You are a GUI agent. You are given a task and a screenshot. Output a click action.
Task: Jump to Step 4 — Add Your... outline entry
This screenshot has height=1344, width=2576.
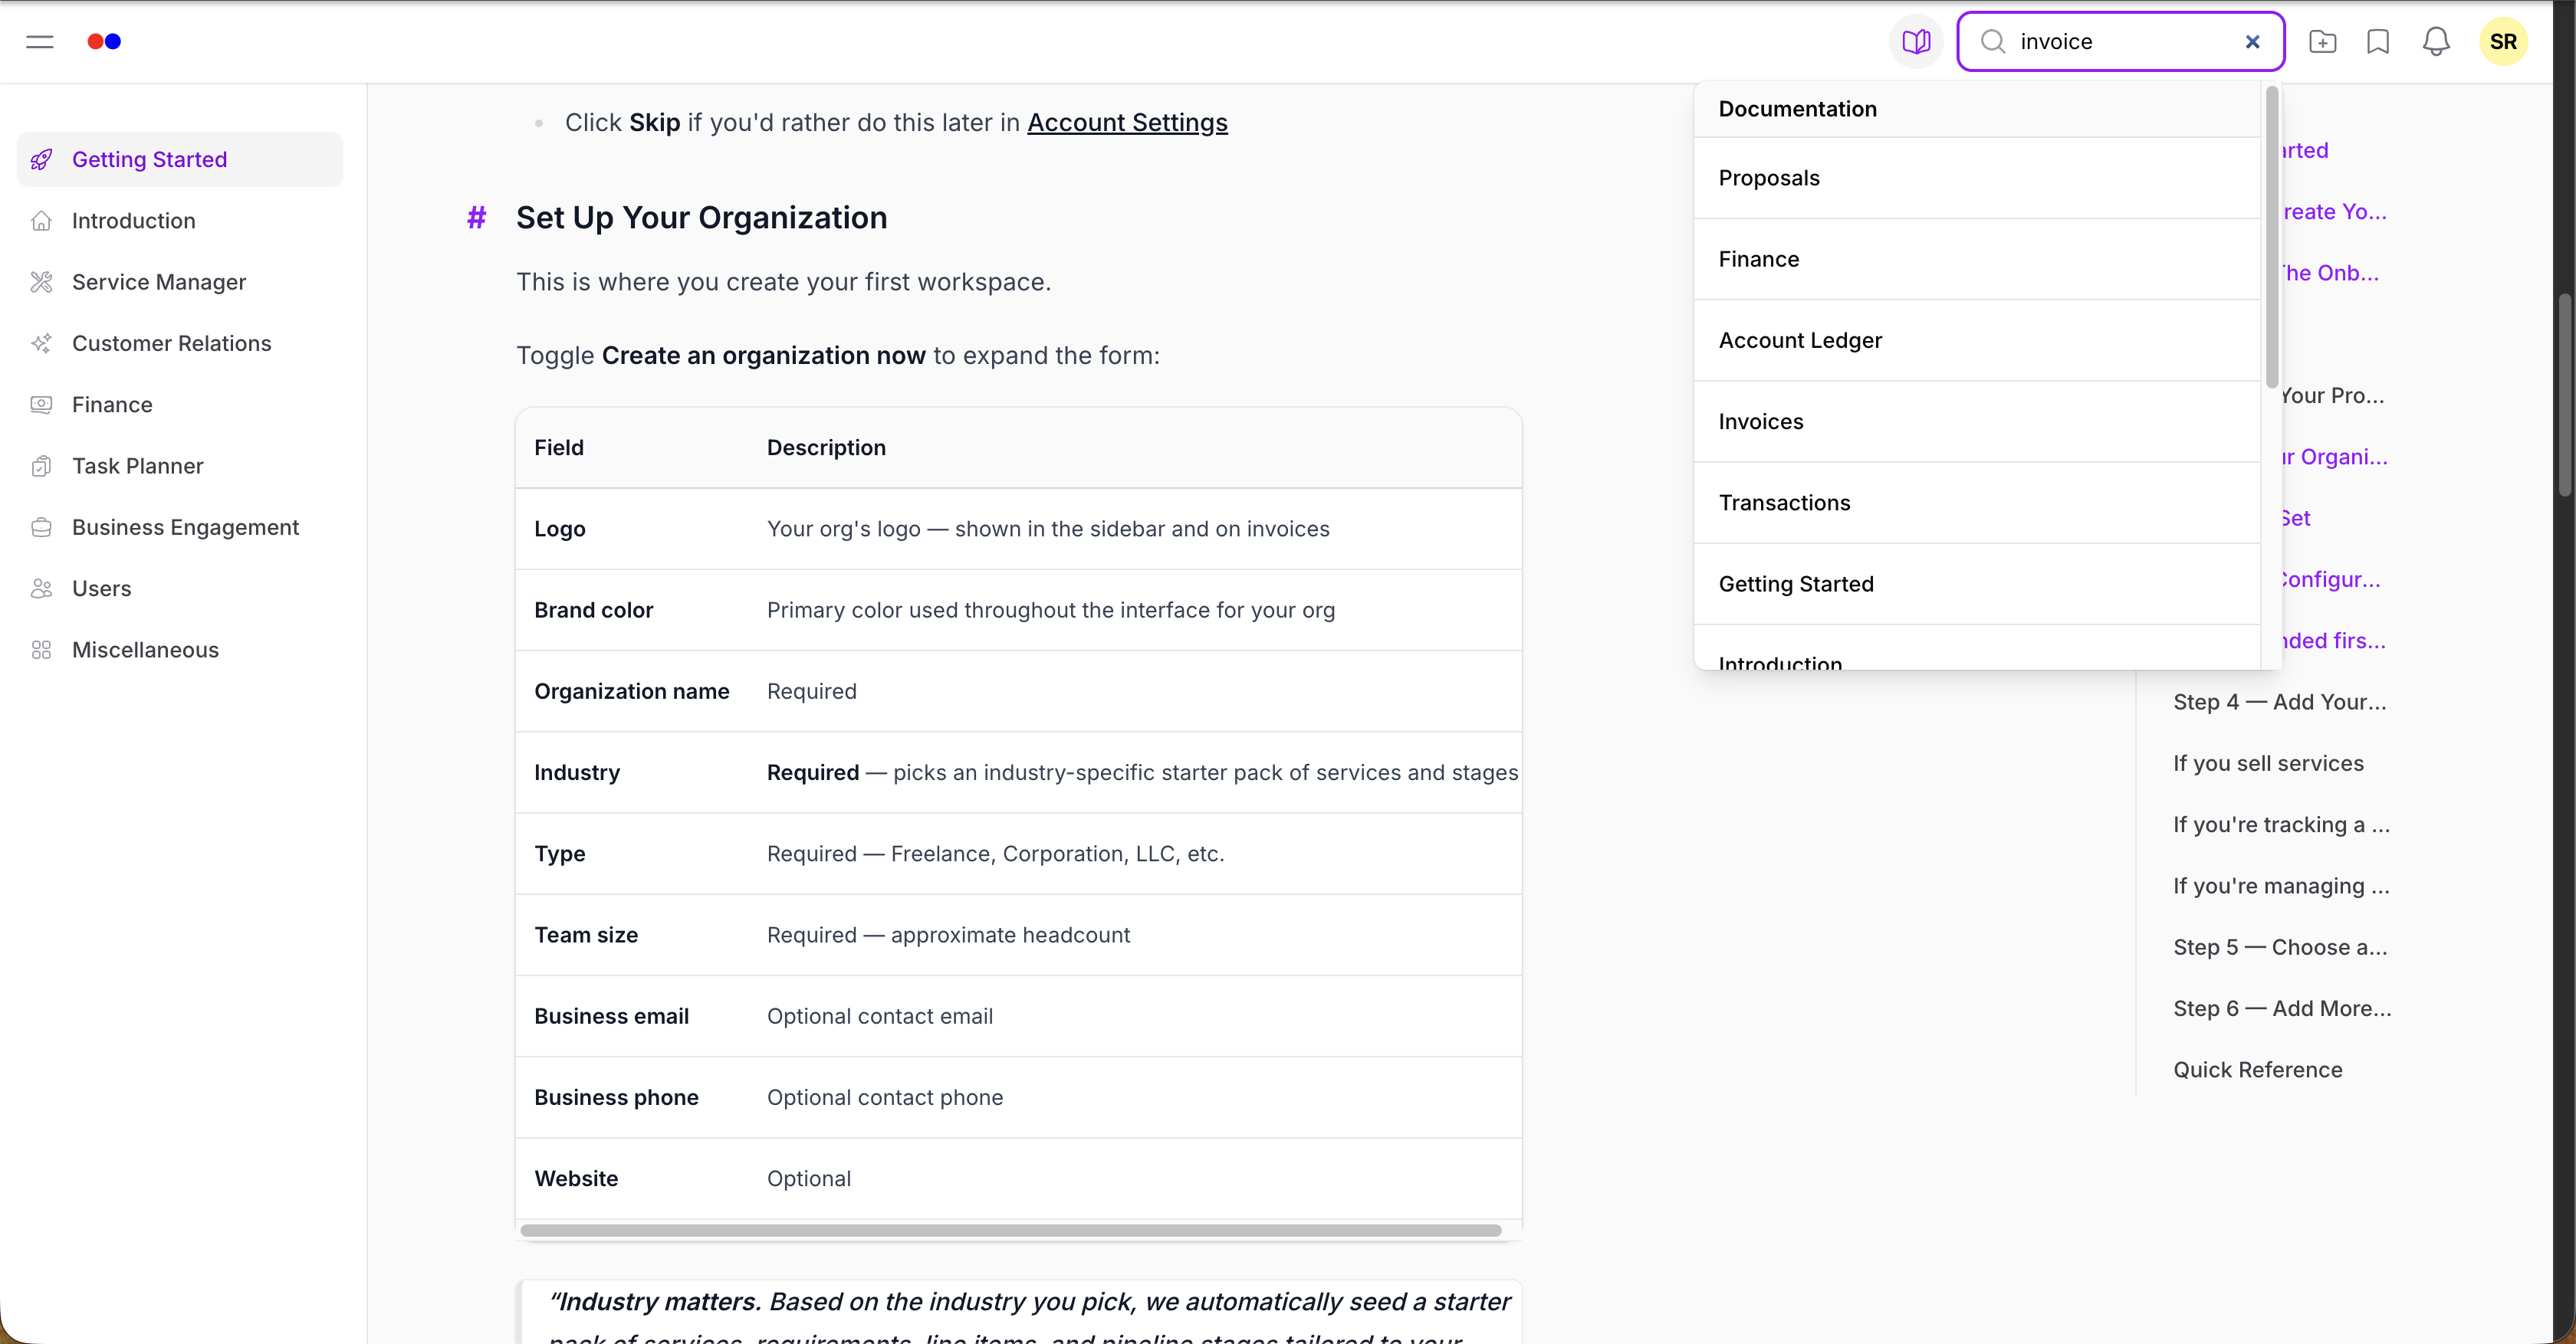click(x=2279, y=703)
